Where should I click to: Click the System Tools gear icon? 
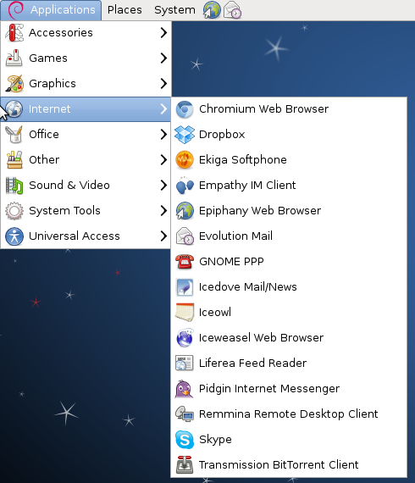[14, 210]
